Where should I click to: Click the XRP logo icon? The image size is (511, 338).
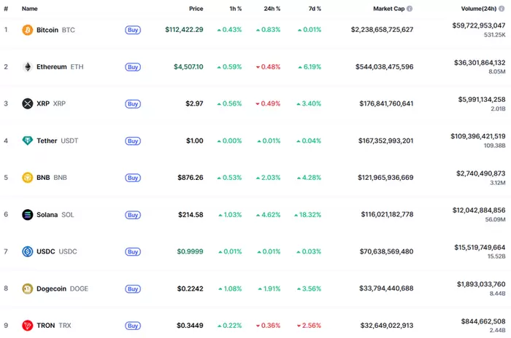click(x=28, y=103)
